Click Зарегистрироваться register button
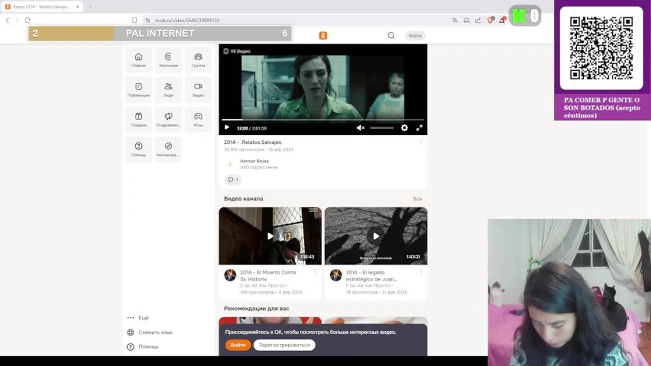The width and height of the screenshot is (651, 366). (x=284, y=345)
